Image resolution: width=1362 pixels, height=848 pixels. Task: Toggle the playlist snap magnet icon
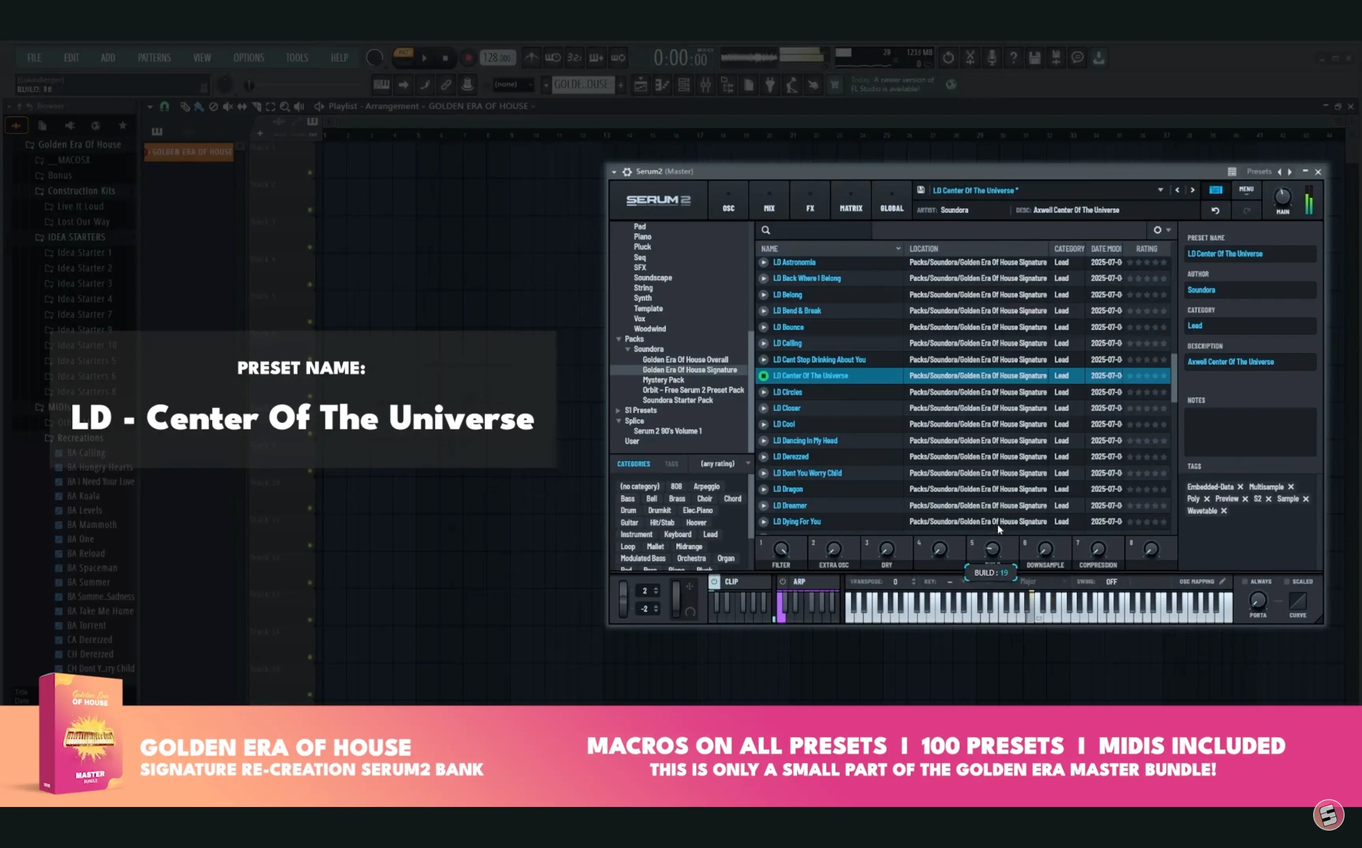click(164, 106)
